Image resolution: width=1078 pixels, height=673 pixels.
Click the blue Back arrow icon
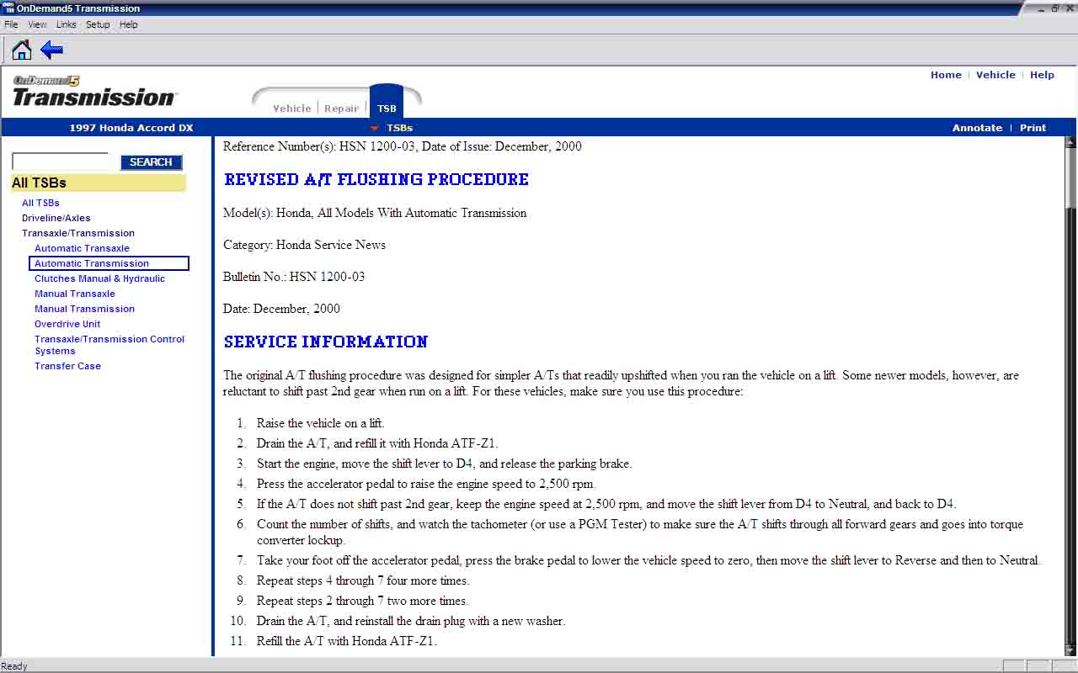(52, 50)
